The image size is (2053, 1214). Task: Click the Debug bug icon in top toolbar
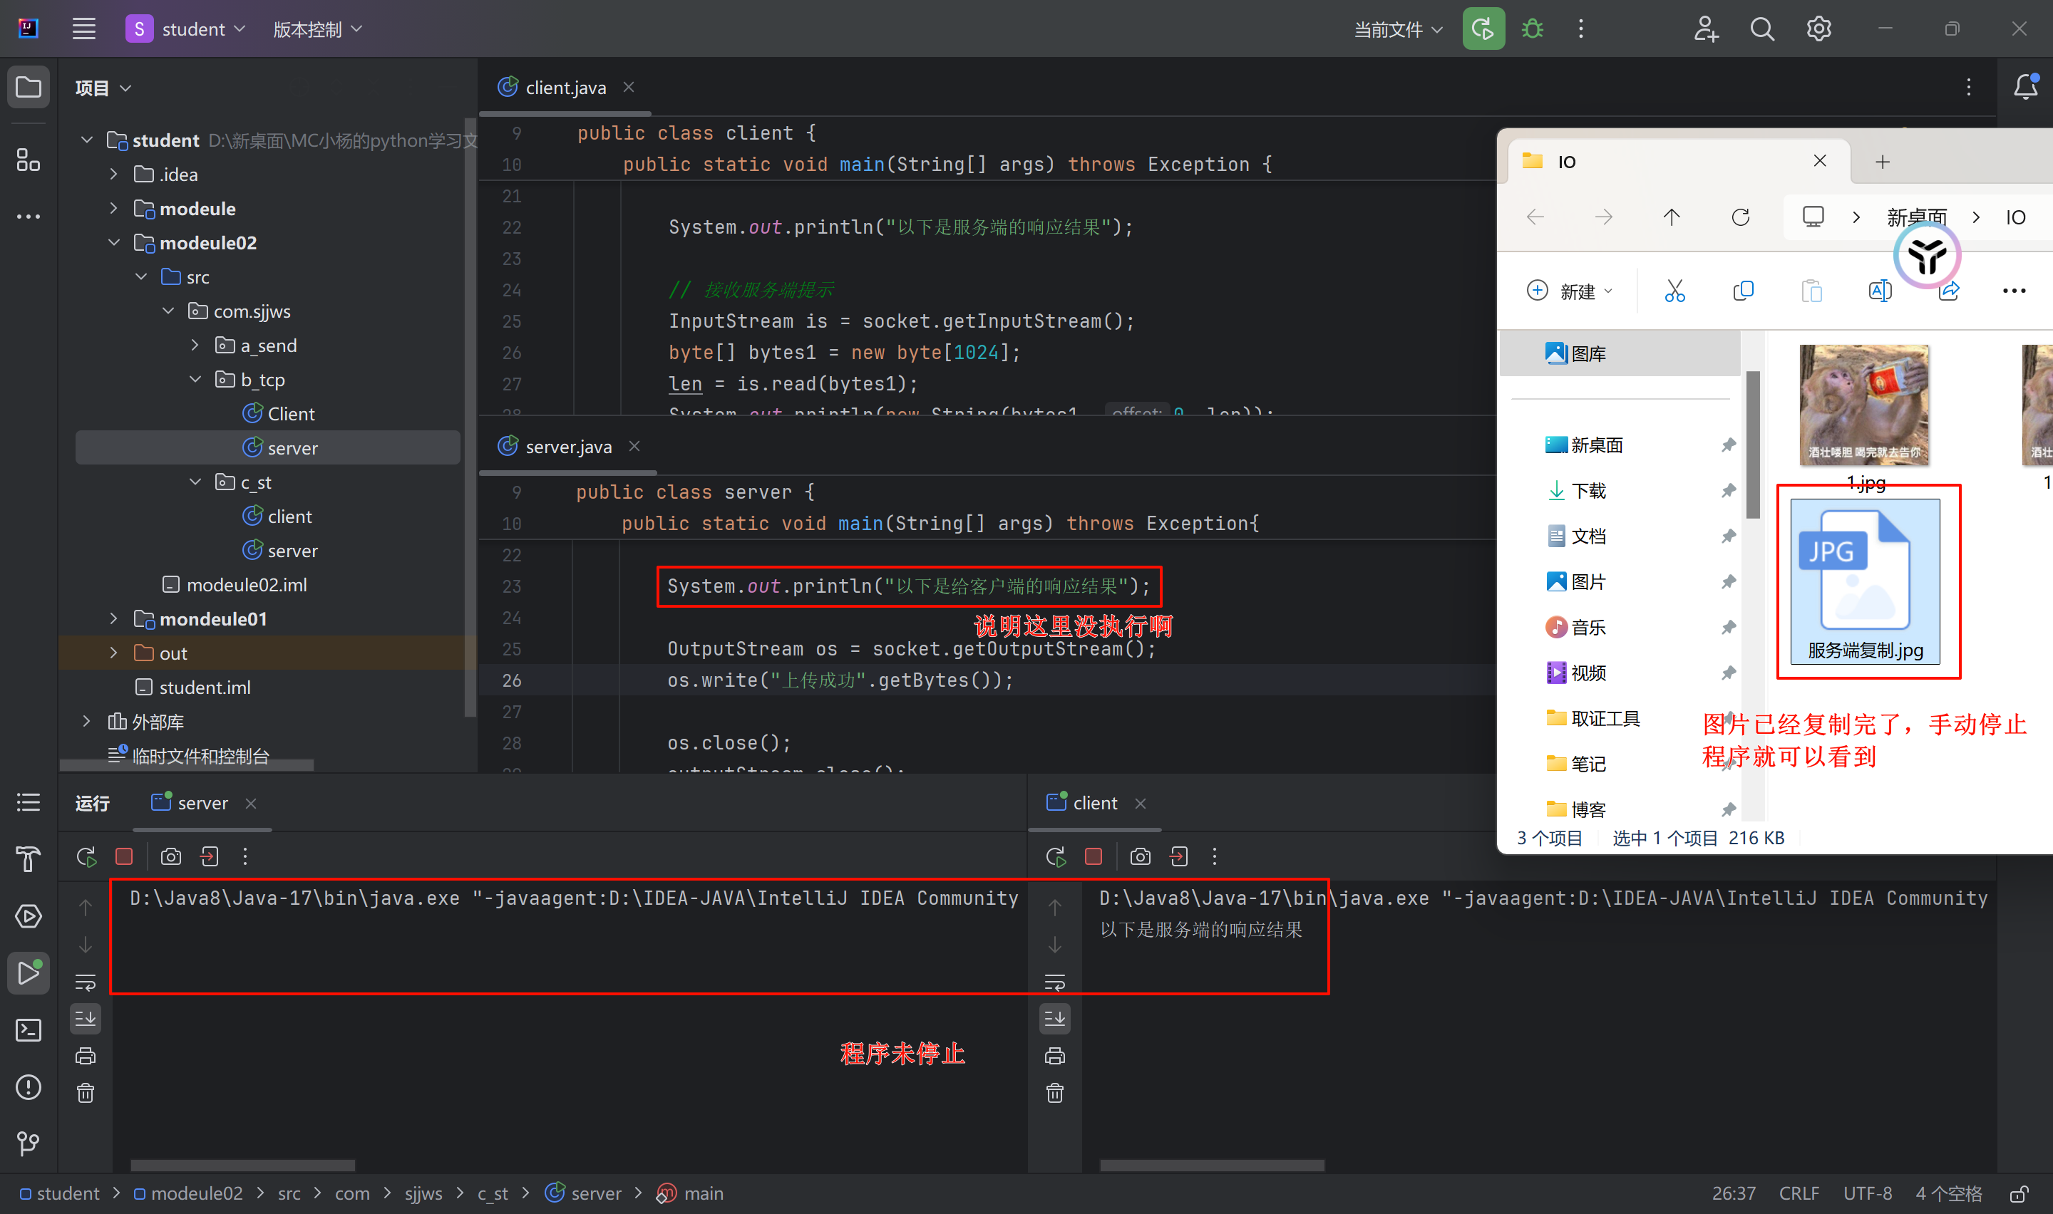click(x=1532, y=29)
